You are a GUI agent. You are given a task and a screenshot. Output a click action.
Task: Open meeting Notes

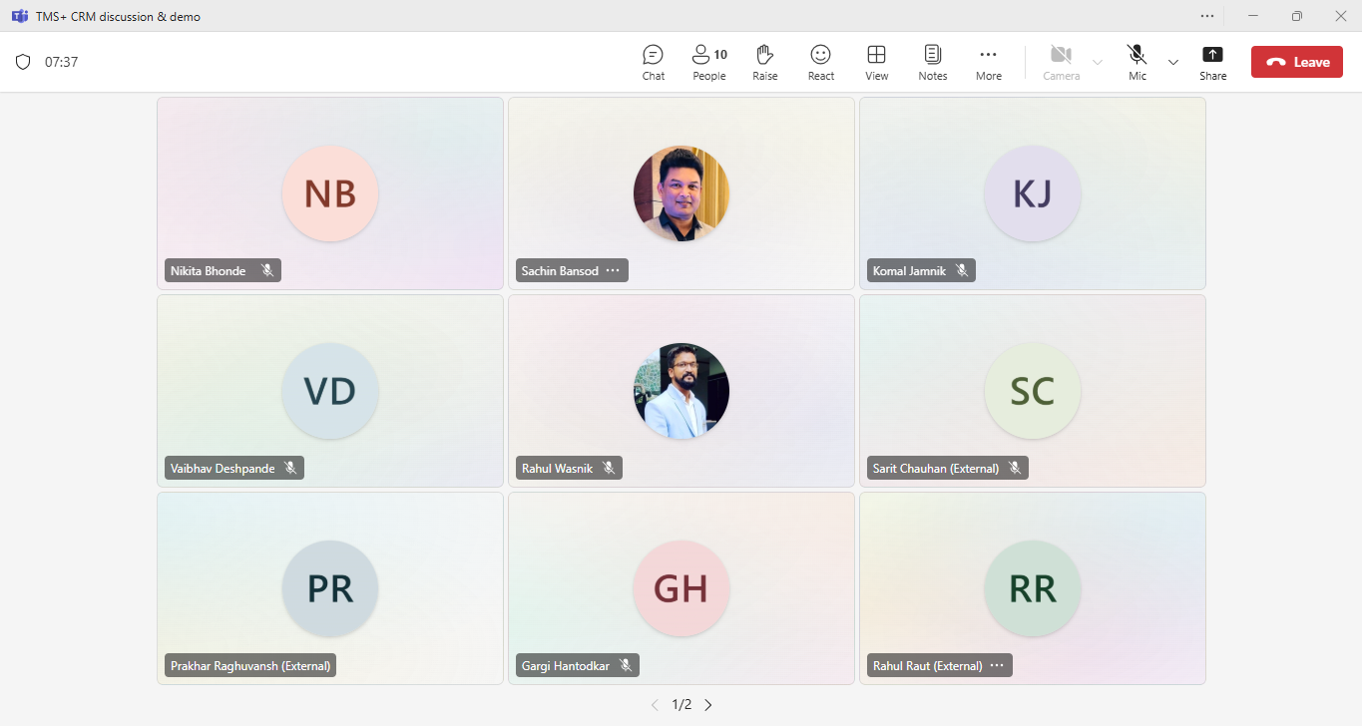coord(932,62)
